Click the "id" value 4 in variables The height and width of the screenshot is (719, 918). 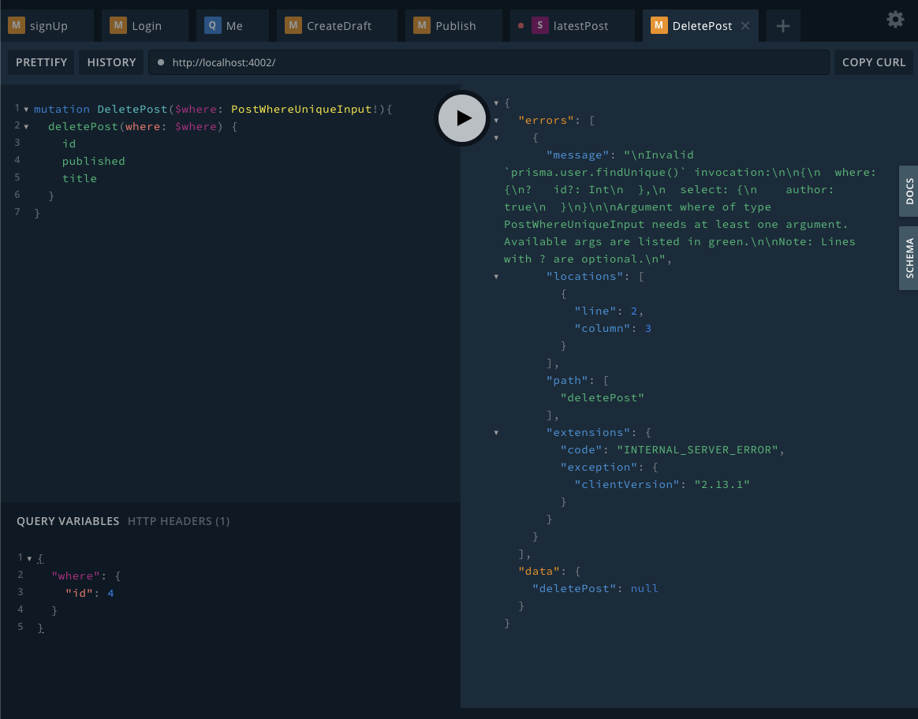coord(110,593)
